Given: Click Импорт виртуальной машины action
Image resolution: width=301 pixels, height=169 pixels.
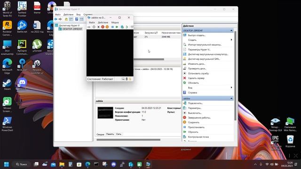Looking at the screenshot, I should point(205,45).
